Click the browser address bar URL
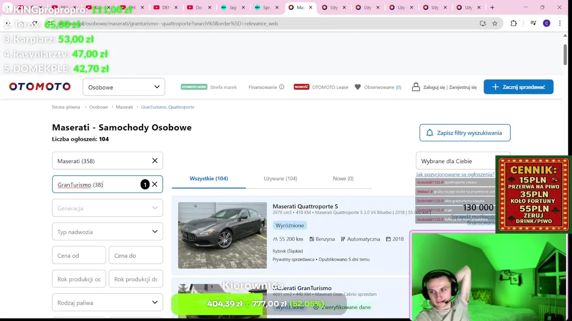Image resolution: width=572 pixels, height=321 pixels. coord(168,24)
